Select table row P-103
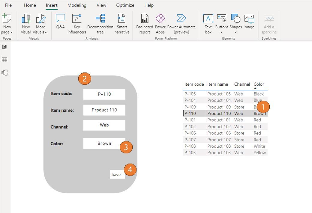The image size is (312, 213). pos(225,153)
